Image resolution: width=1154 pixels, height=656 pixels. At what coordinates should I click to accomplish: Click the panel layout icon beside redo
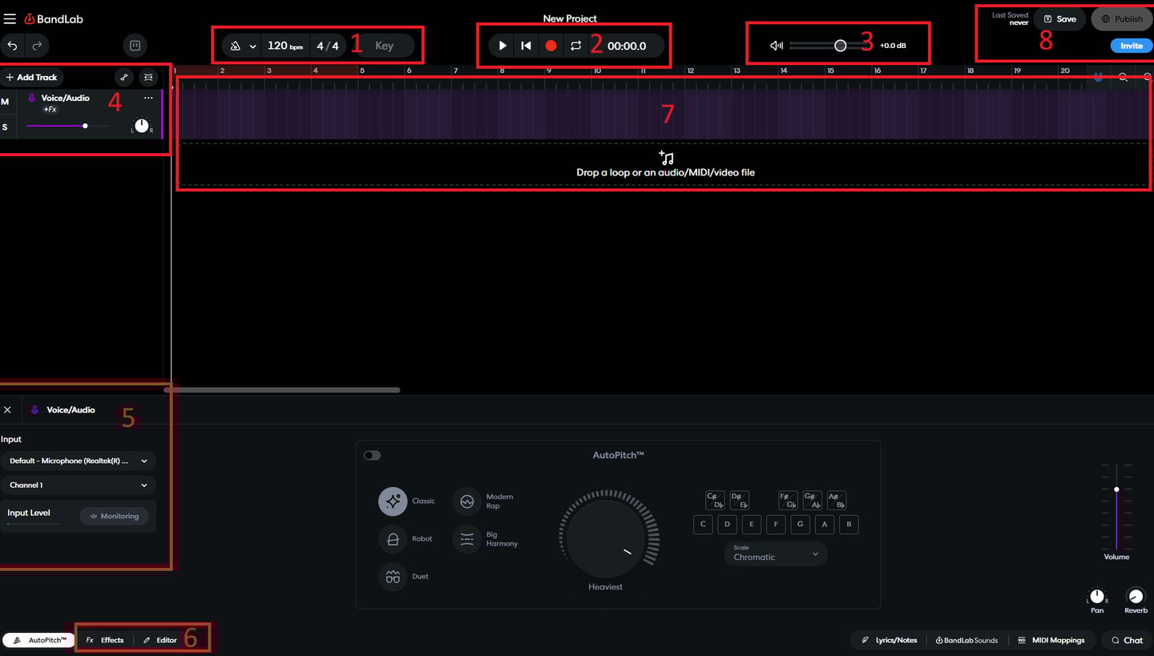135,46
